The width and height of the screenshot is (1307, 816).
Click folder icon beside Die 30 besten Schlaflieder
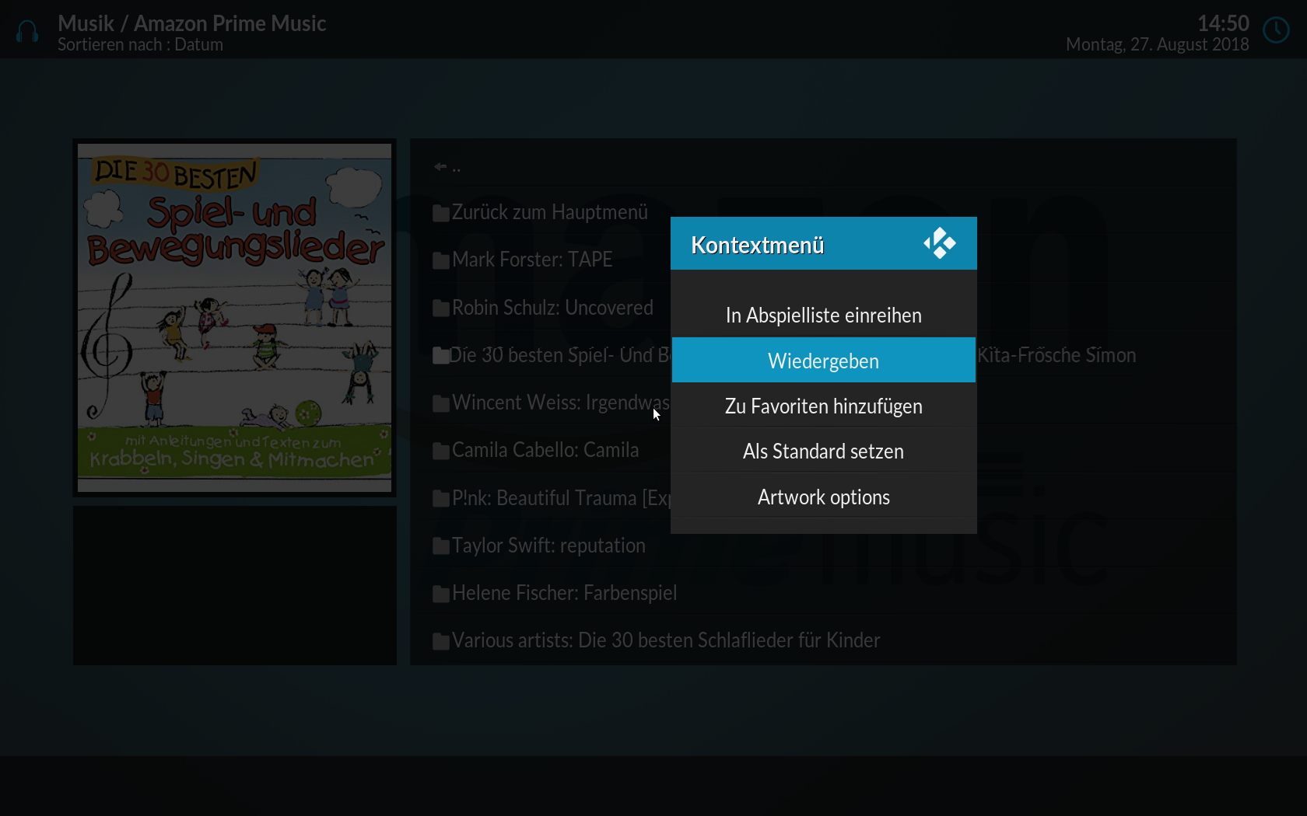[441, 641]
